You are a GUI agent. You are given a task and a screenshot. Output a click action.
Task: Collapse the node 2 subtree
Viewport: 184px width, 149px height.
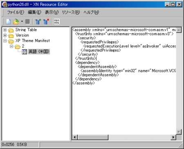[x=11, y=46]
